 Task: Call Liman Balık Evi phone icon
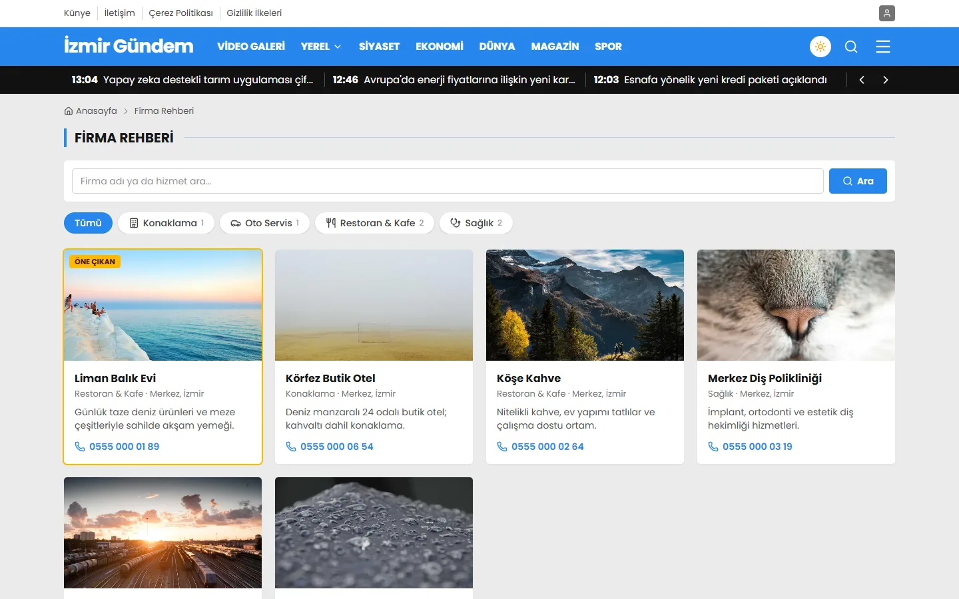click(80, 447)
